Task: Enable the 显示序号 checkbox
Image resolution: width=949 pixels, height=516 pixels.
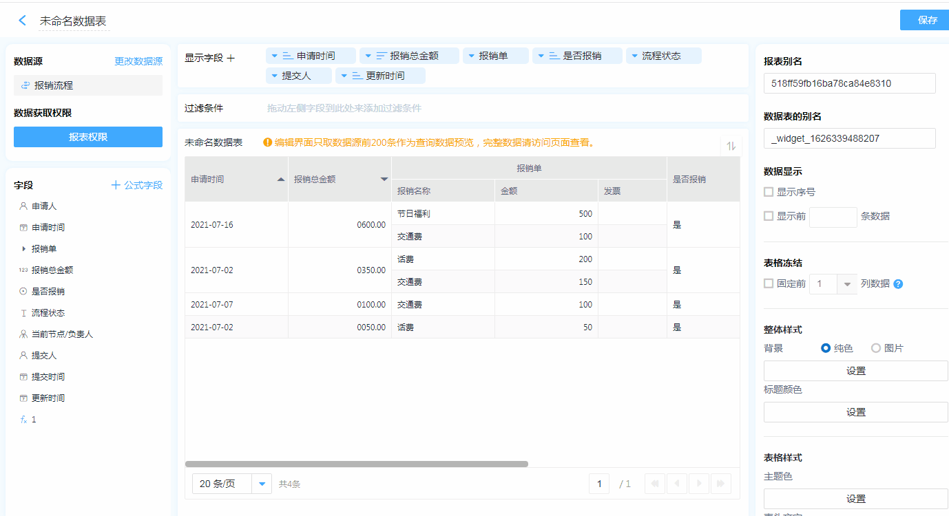Action: click(769, 192)
